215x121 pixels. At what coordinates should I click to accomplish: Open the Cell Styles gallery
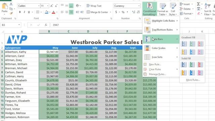[173, 9]
